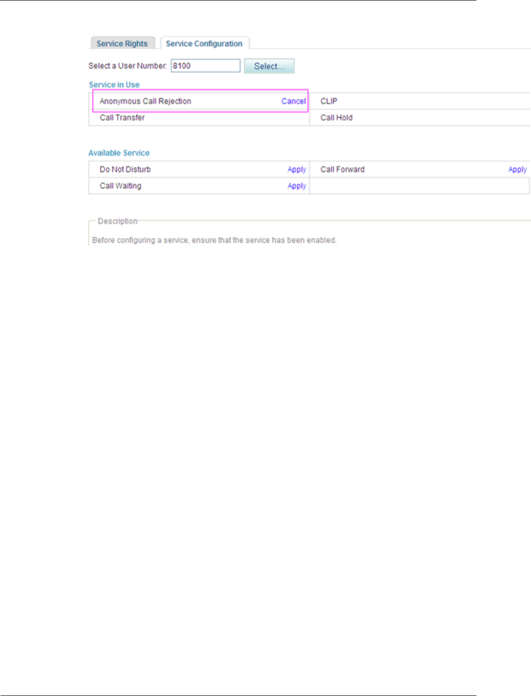This screenshot has width=531, height=696.
Task: Apply the Call Waiting service
Action: coord(297,186)
